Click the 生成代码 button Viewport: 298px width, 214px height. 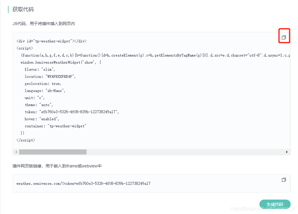[275, 204]
